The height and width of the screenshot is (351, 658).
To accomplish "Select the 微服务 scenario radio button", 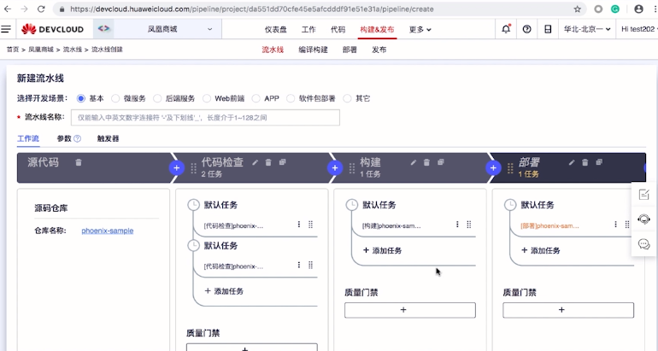I will tap(115, 98).
